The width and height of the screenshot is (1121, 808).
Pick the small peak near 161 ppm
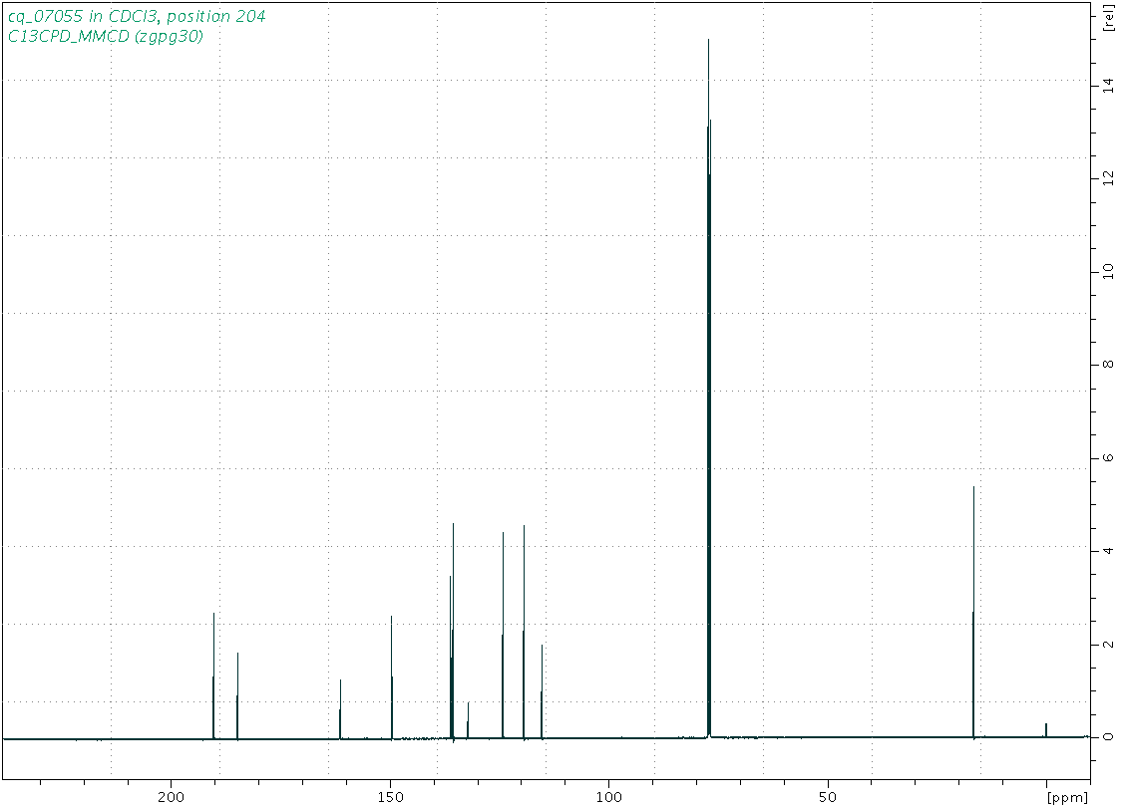pyautogui.click(x=340, y=708)
